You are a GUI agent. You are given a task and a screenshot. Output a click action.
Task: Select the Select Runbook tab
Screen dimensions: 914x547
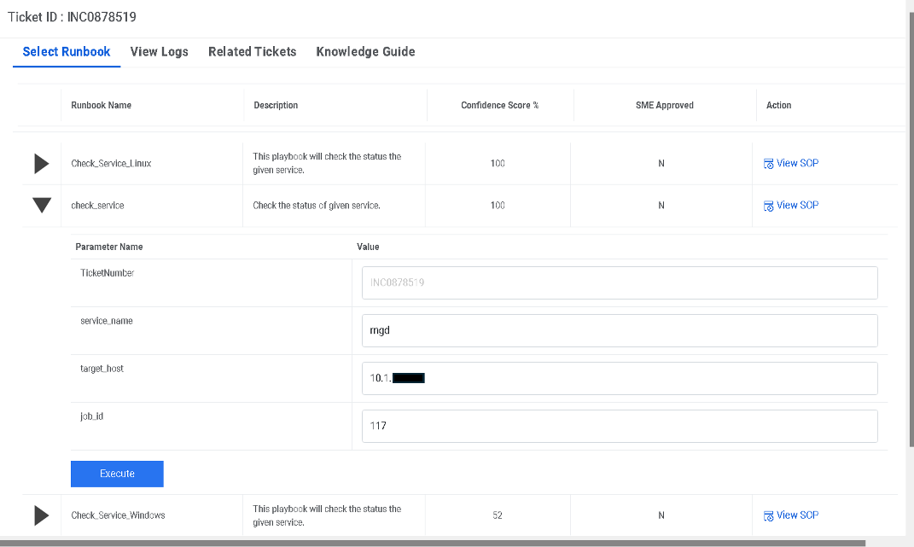pos(67,52)
